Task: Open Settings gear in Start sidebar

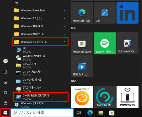Action: (5, 93)
